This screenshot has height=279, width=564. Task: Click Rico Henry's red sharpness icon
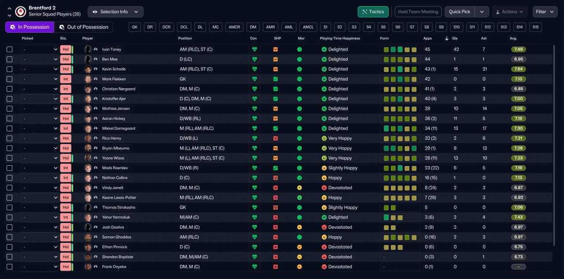click(x=275, y=138)
